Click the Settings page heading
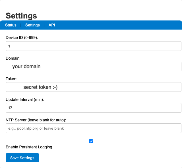This screenshot has width=182, height=168. (21, 16)
